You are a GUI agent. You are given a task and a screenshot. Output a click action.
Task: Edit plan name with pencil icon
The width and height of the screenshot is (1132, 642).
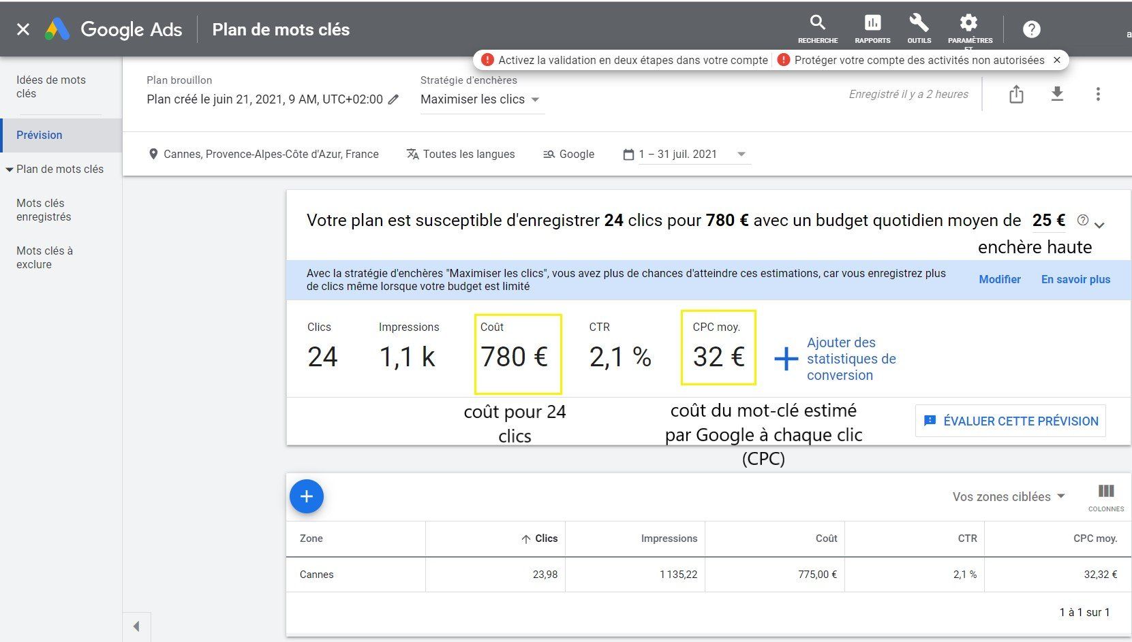[x=393, y=99]
